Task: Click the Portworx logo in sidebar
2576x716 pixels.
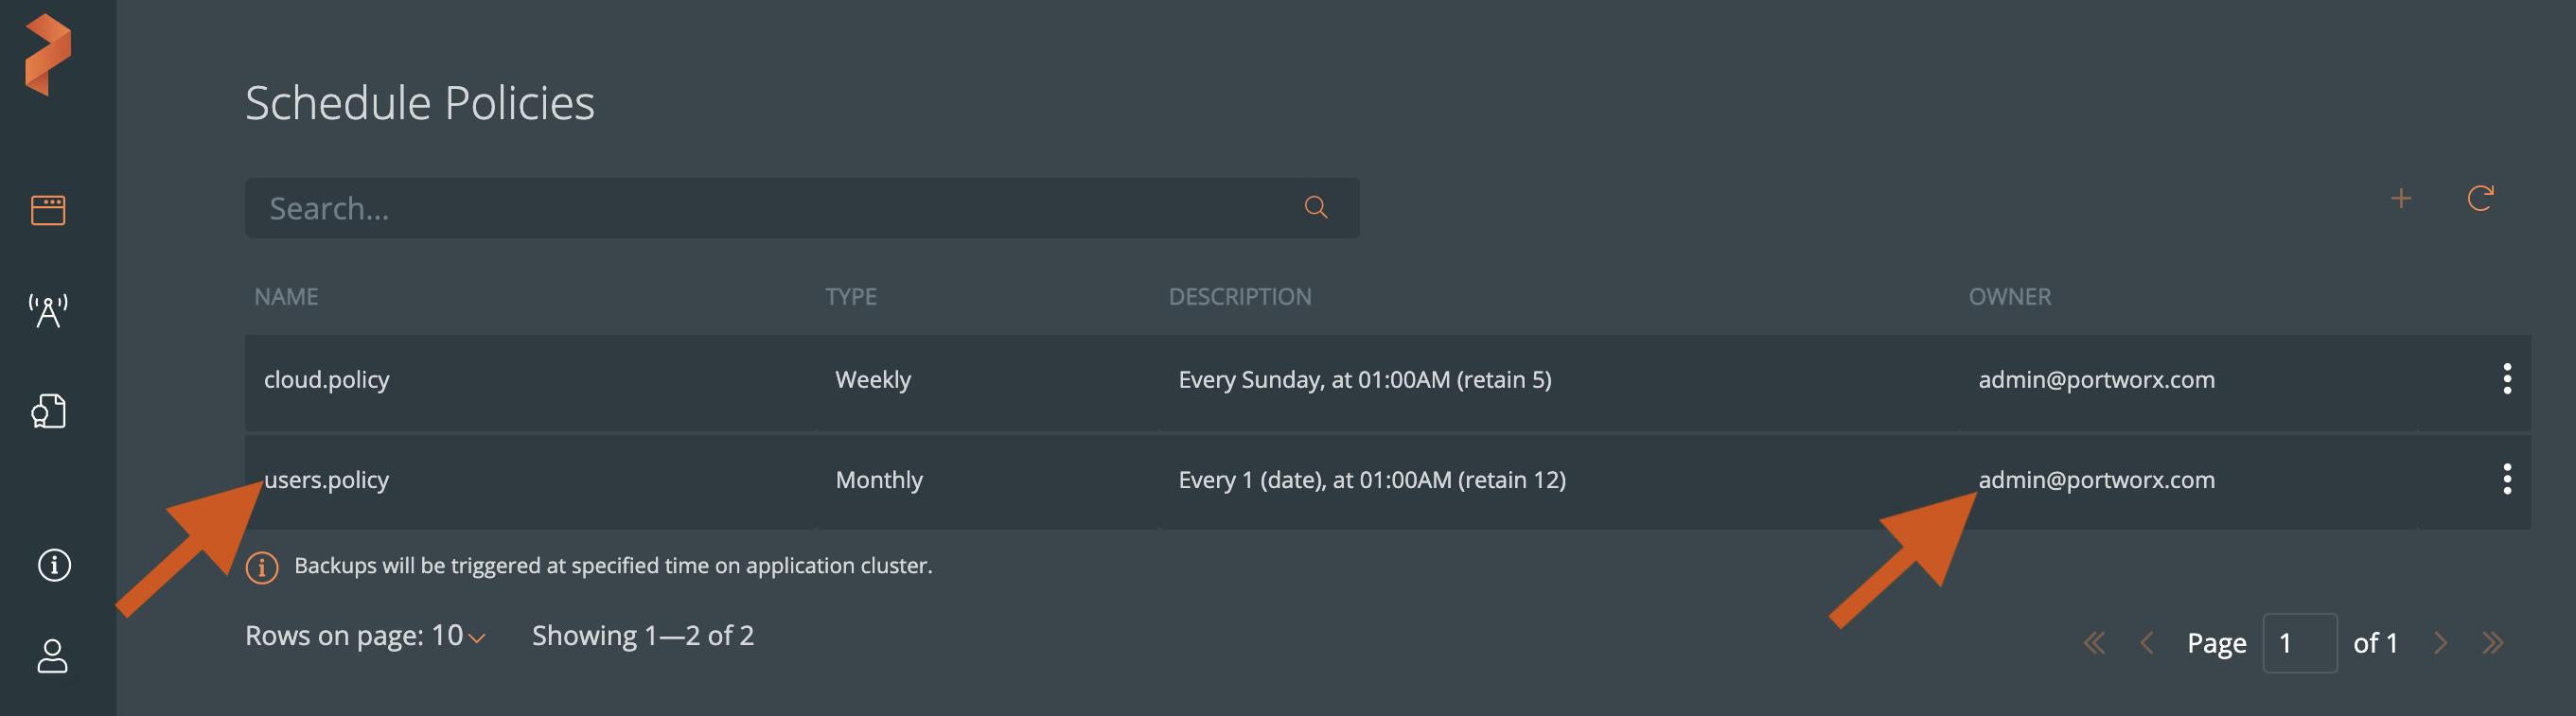Action: click(x=48, y=55)
